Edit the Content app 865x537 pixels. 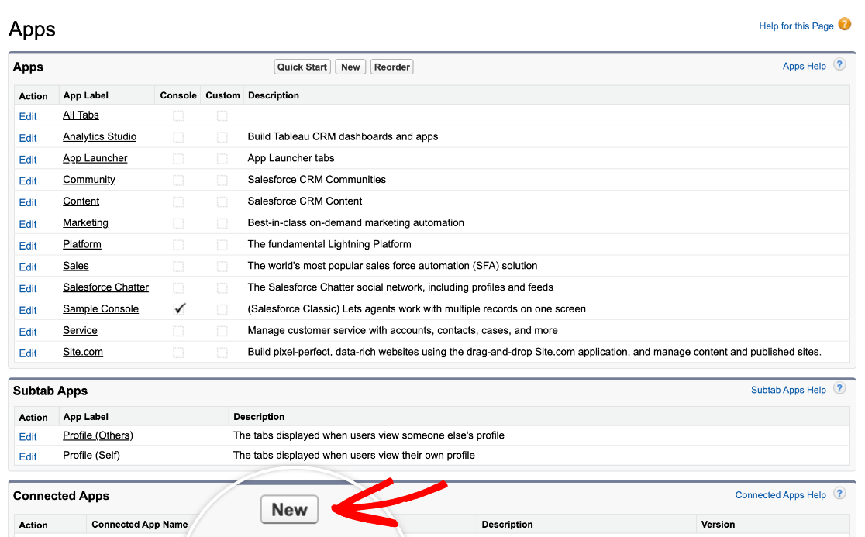(x=28, y=202)
